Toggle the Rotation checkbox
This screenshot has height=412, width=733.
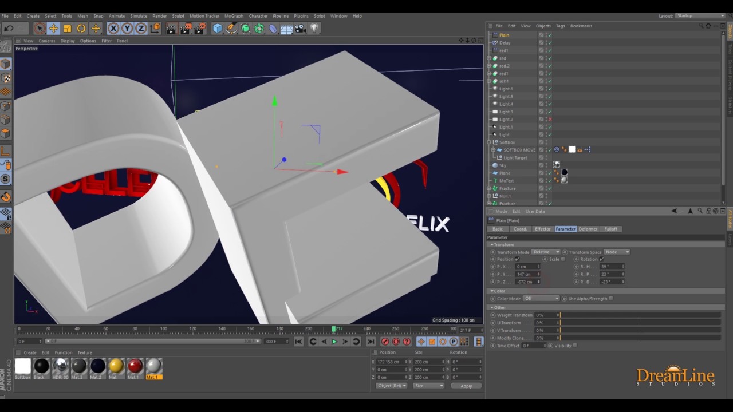[601, 259]
